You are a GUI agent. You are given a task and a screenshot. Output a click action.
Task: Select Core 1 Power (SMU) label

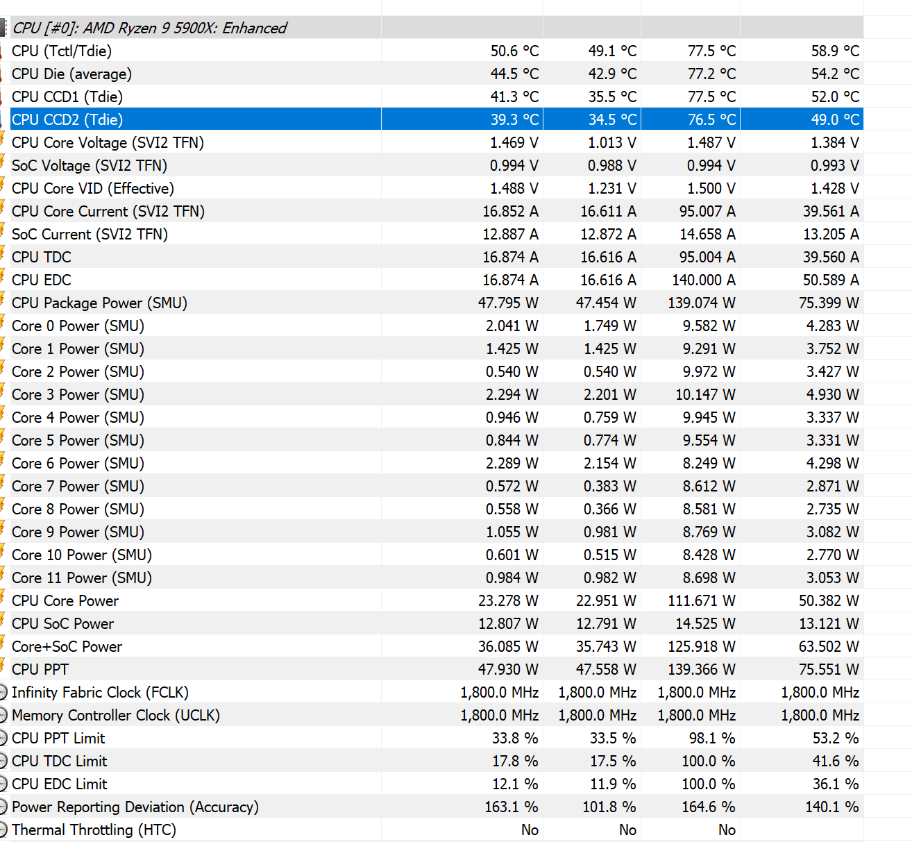[x=78, y=348]
